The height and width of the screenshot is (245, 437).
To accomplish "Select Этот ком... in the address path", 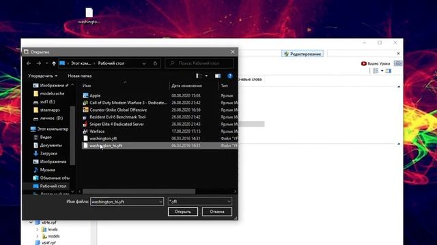I will (x=81, y=63).
